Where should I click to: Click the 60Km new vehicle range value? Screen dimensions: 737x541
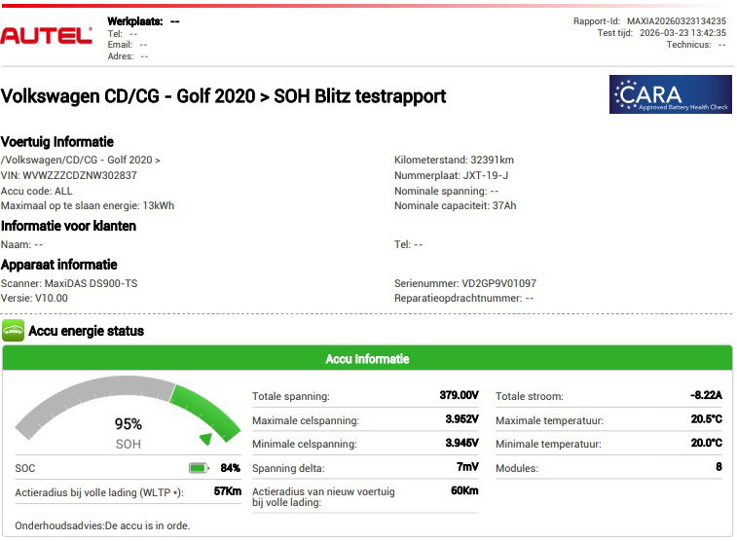pyautogui.click(x=464, y=490)
